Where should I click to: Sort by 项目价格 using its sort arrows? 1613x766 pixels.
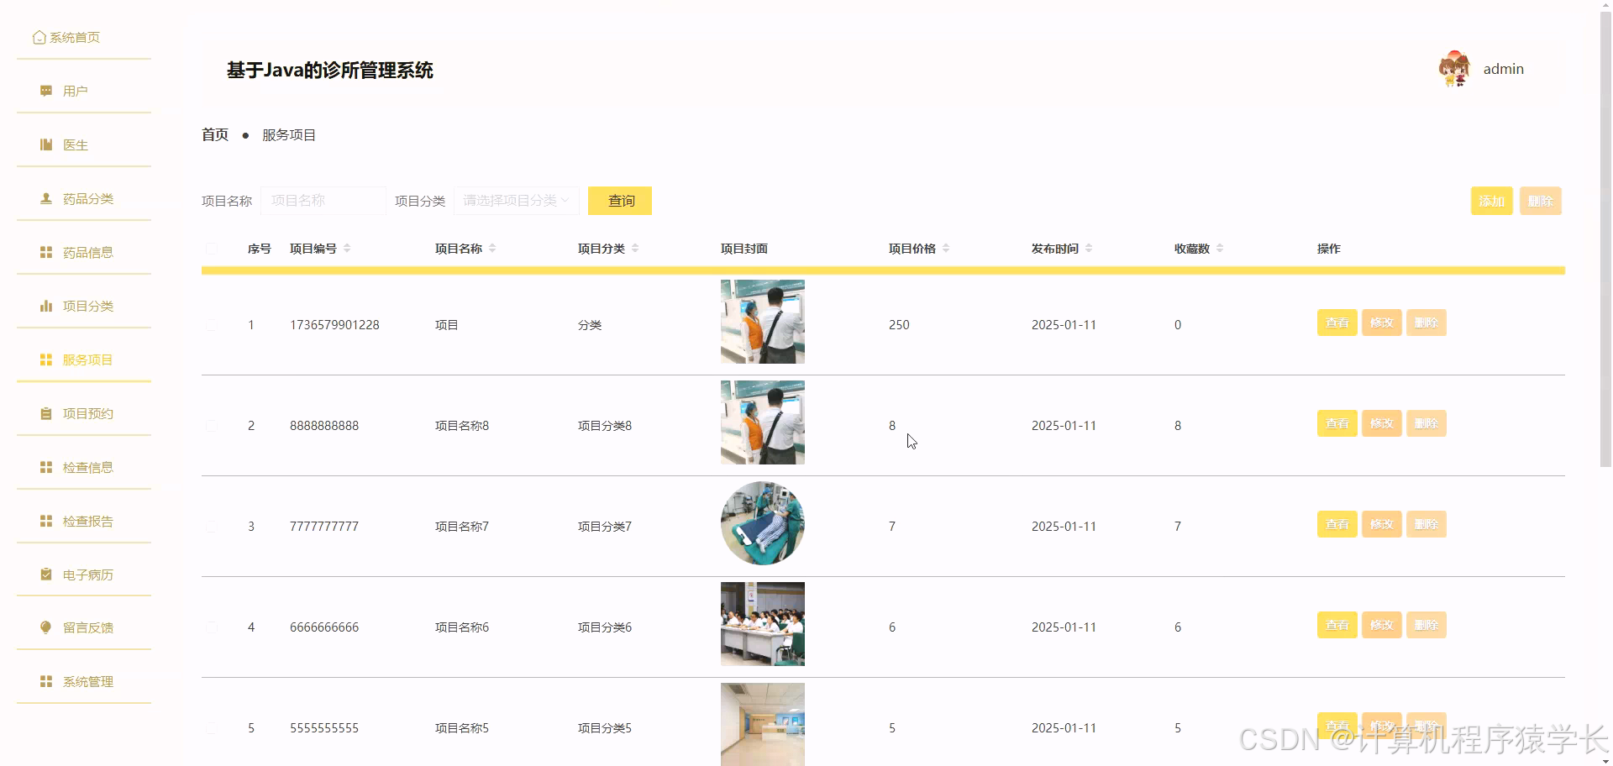(945, 248)
